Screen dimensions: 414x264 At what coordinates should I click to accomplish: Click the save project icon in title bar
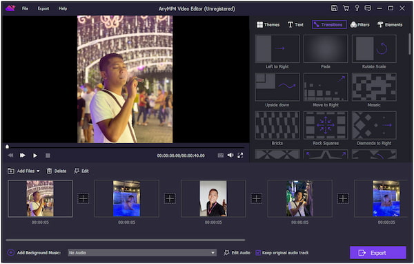pos(334,8)
